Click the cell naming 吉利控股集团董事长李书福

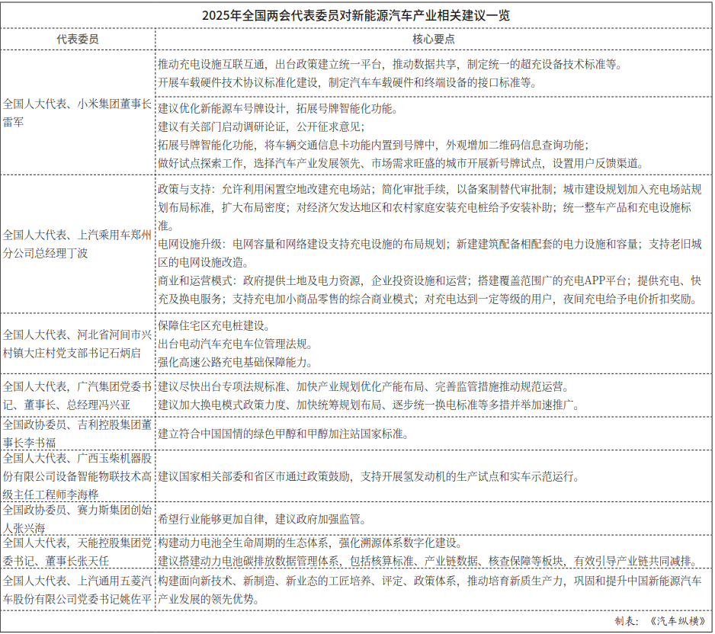click(x=77, y=434)
